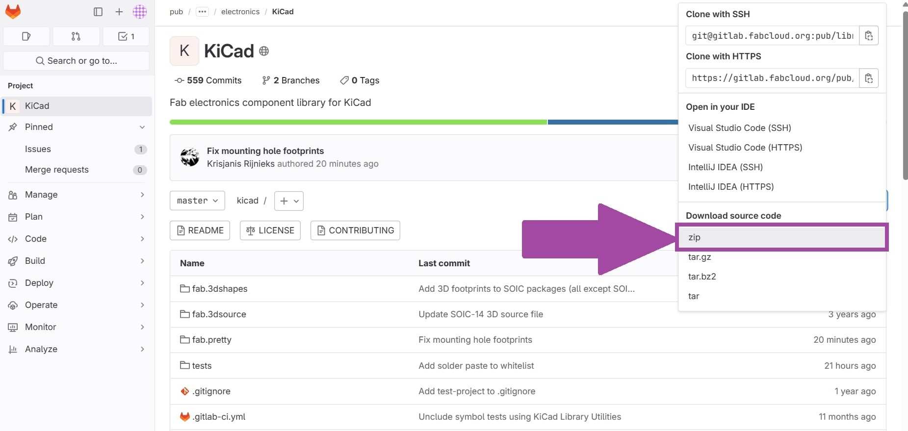Click the Search or go to field
Image resolution: width=908 pixels, height=431 pixels.
coord(77,61)
